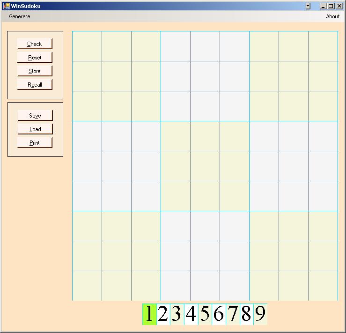Select digit 1 in number picker
Screen dimensions: 346x333
[x=149, y=314]
